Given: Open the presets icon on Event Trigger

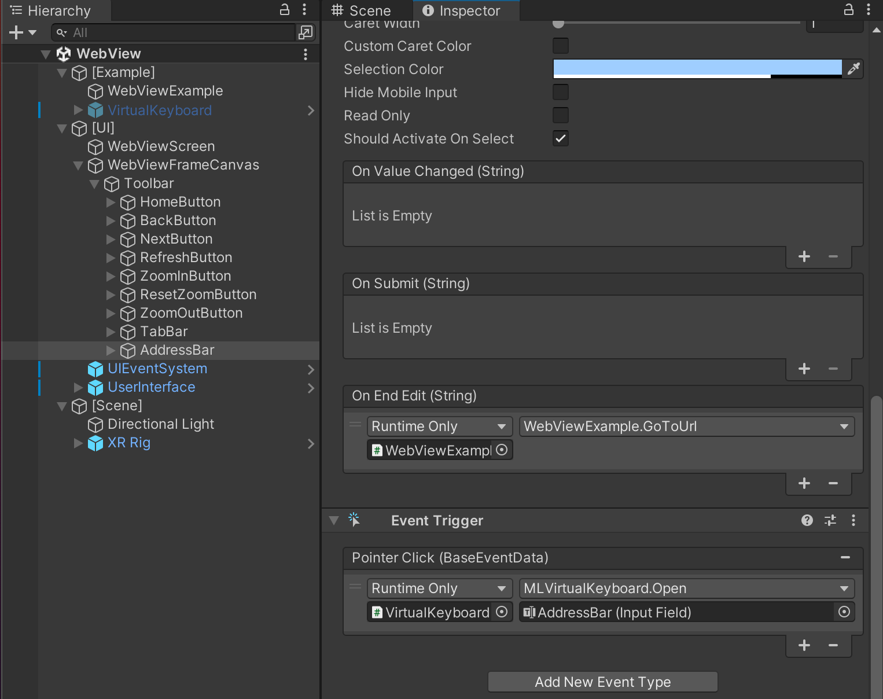Looking at the screenshot, I should click(x=830, y=520).
